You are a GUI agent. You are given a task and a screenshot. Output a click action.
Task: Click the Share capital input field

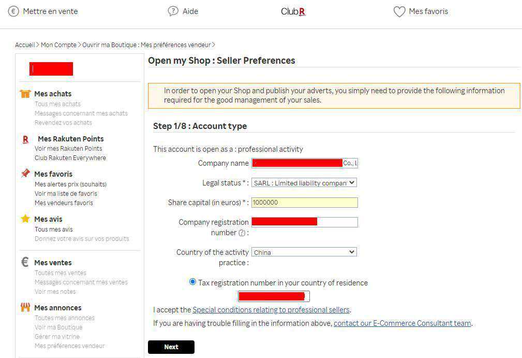(304, 203)
